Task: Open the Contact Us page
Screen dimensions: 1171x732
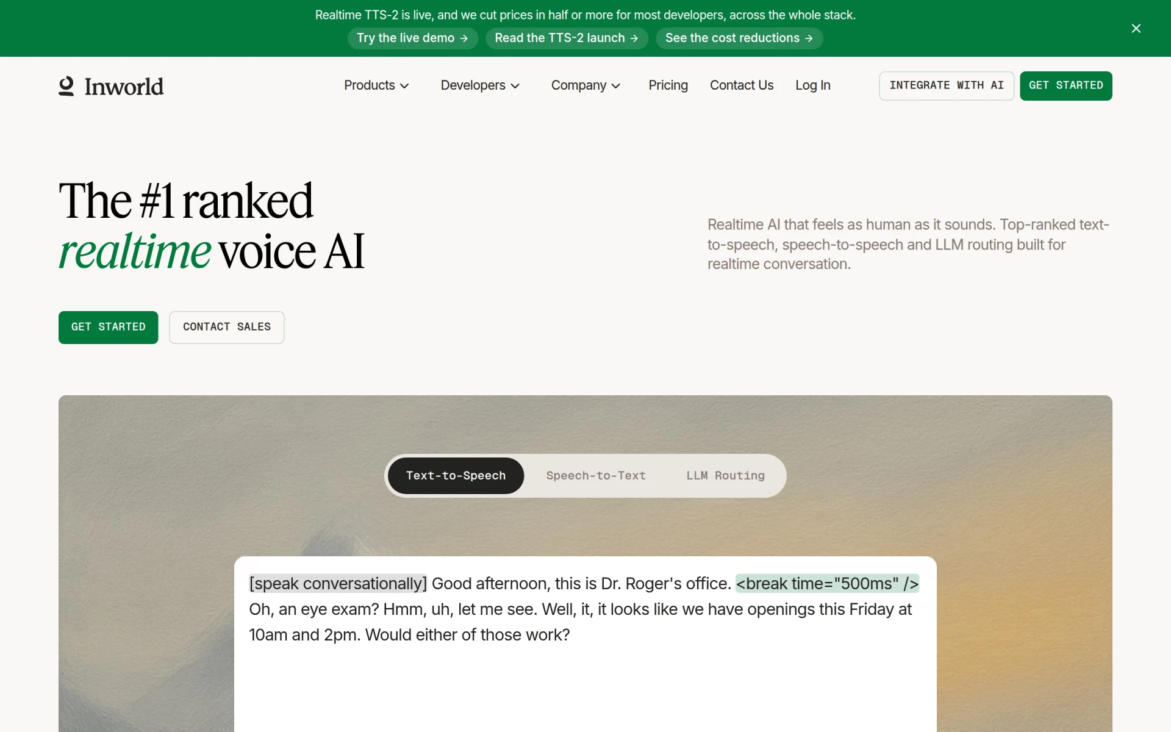Action: (742, 85)
